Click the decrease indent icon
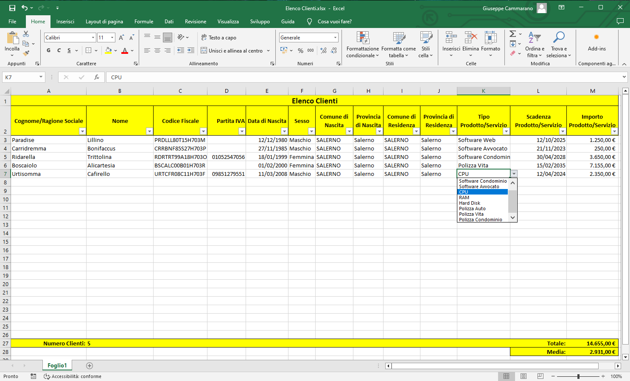The height and width of the screenshot is (381, 630). pos(181,50)
